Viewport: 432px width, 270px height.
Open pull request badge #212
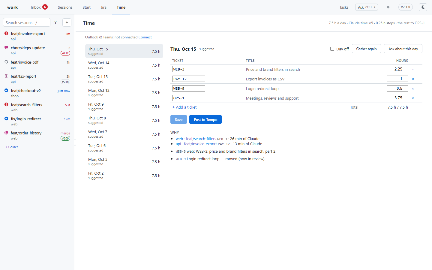(x=65, y=53)
